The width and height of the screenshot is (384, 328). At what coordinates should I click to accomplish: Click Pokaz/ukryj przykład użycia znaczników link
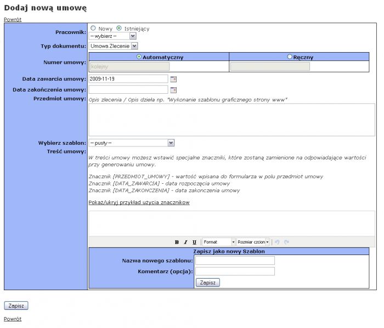click(x=139, y=202)
